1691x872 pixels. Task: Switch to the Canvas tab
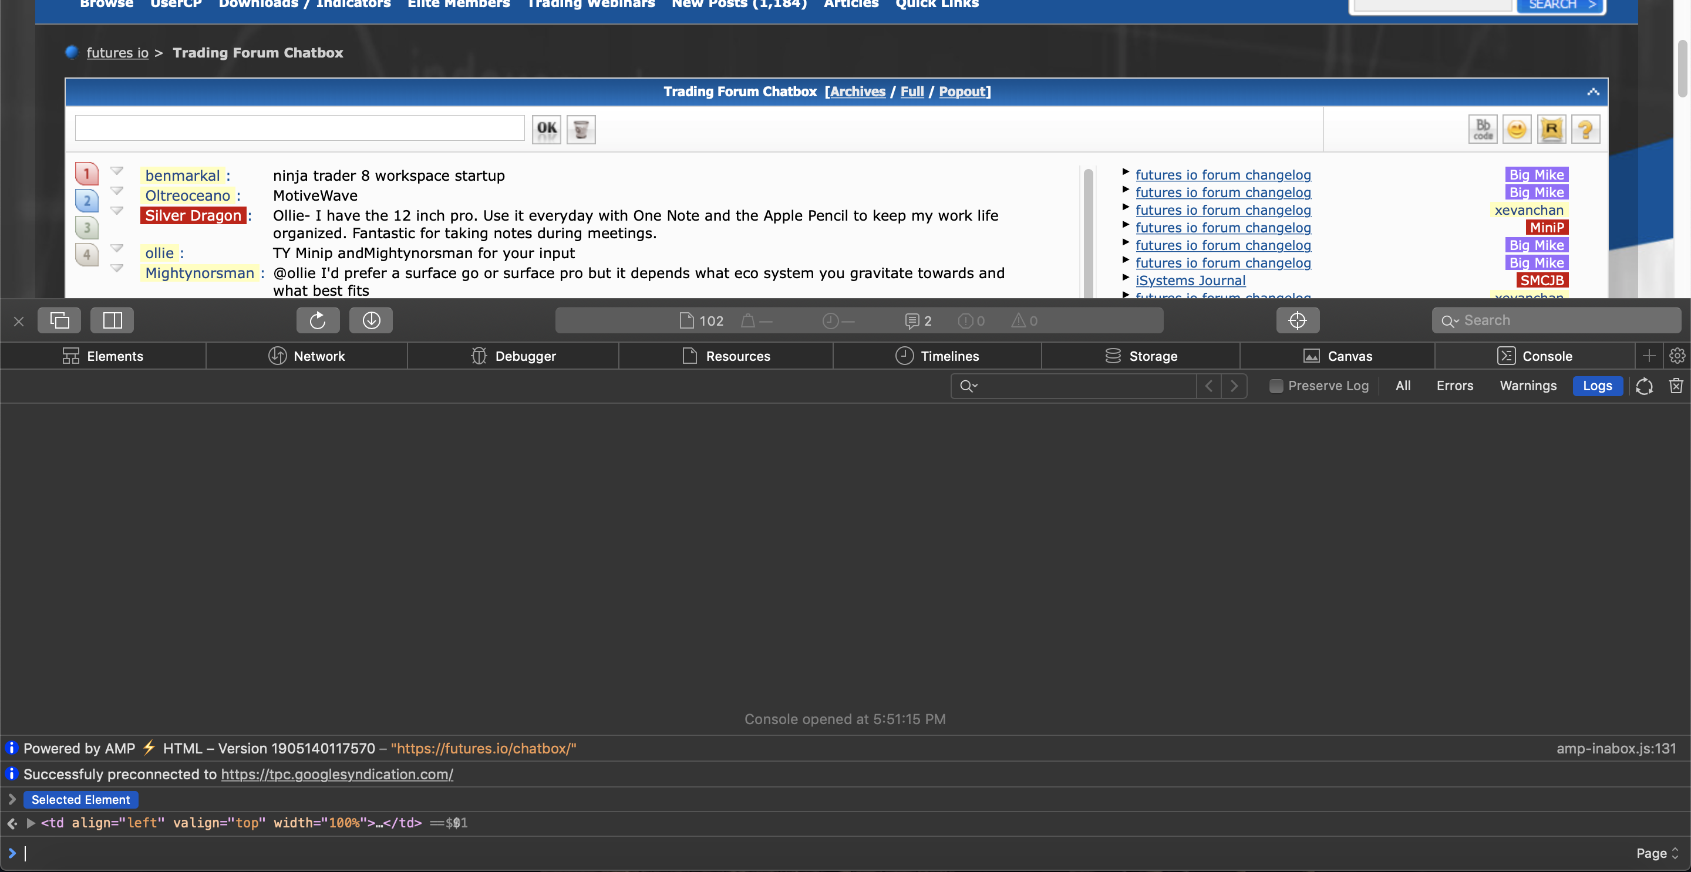(x=1337, y=356)
